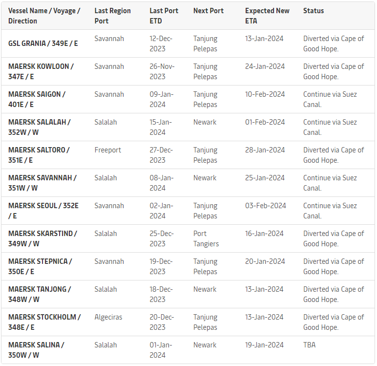Image resolution: width=377 pixels, height=366 pixels.
Task: Click the MAERSK SALALAH / 352W vessel name
Action: click(40, 128)
